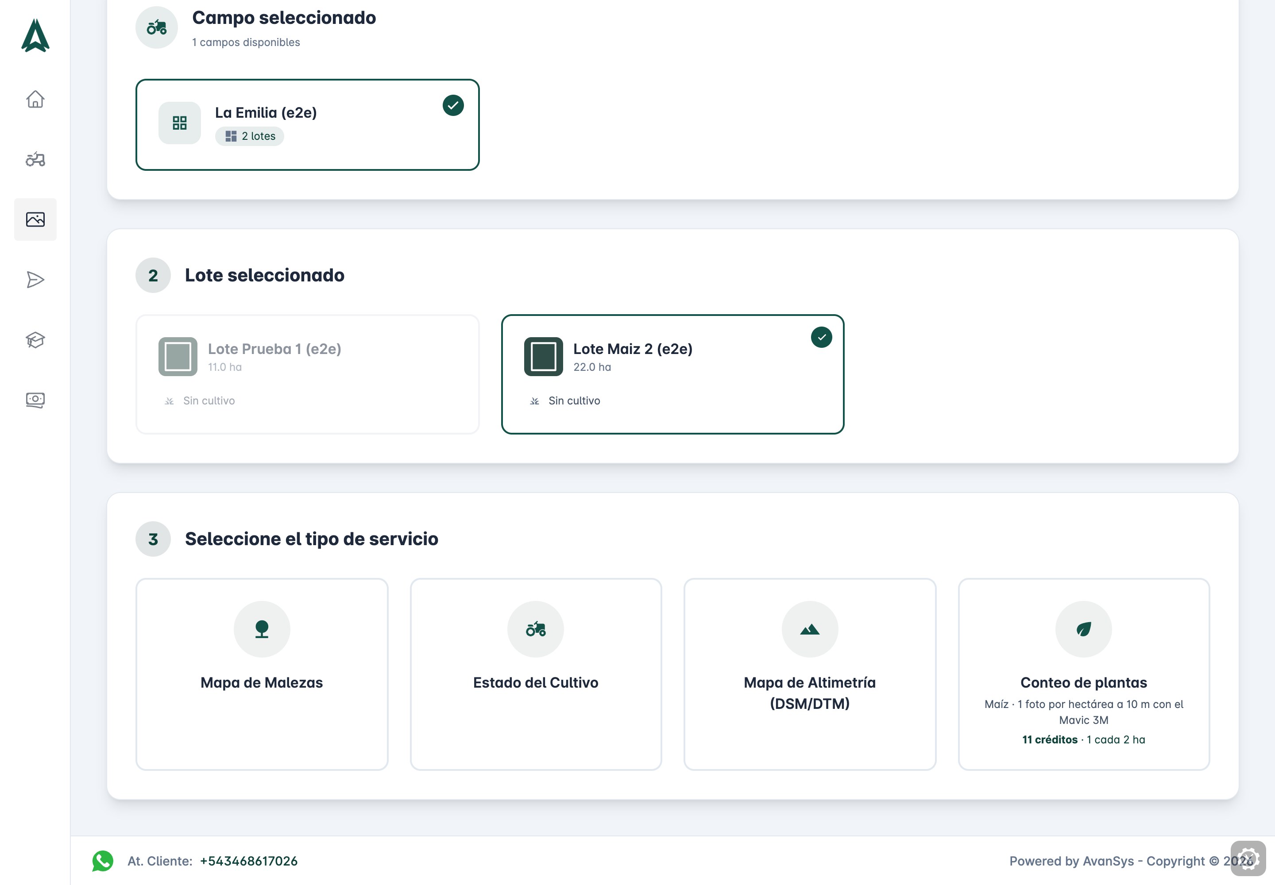Choose the Mapa de Malezas service
Viewport: 1275px width, 885px height.
[x=262, y=674]
